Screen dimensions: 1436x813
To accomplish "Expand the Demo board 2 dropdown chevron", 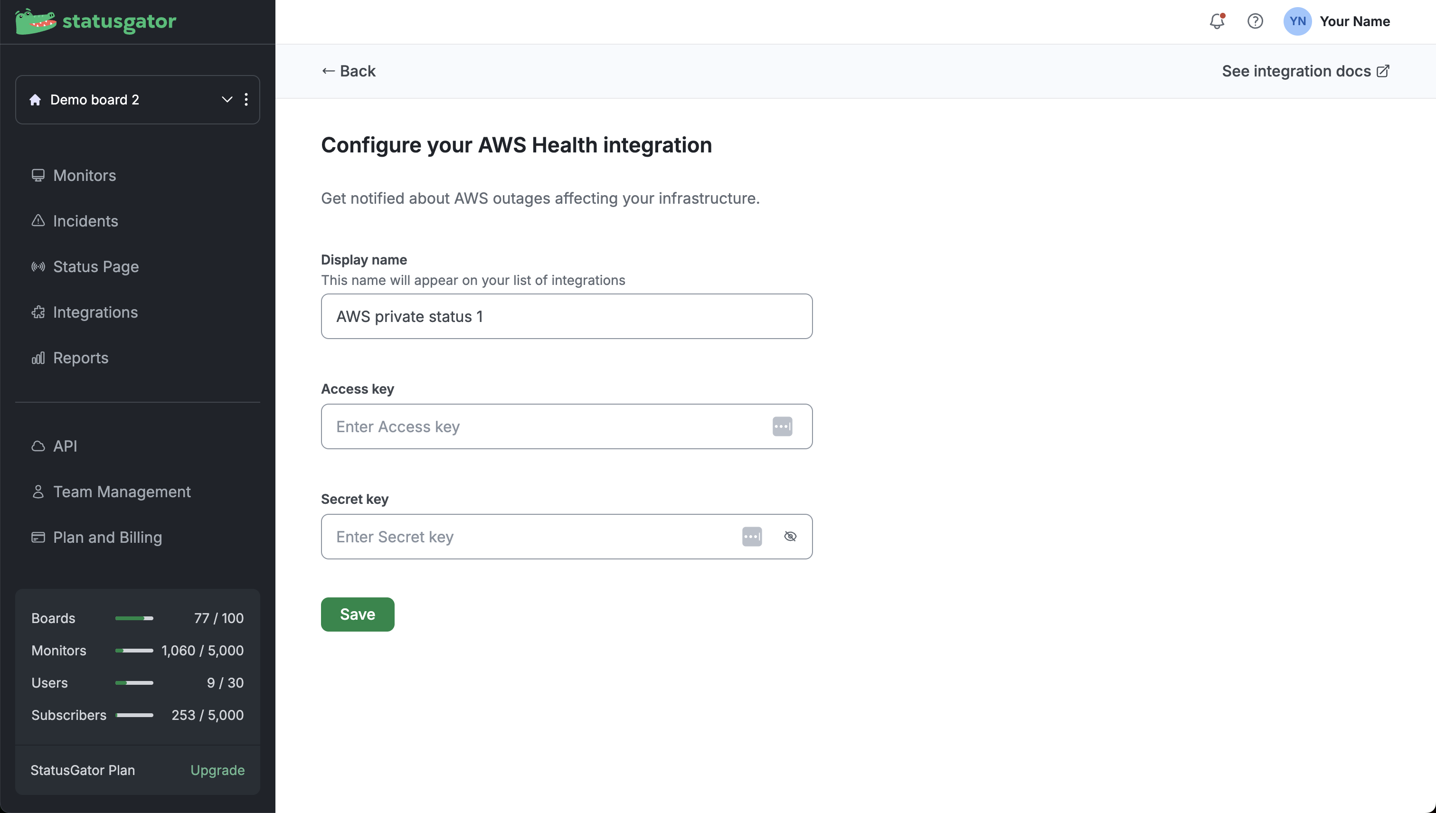I will (x=227, y=99).
